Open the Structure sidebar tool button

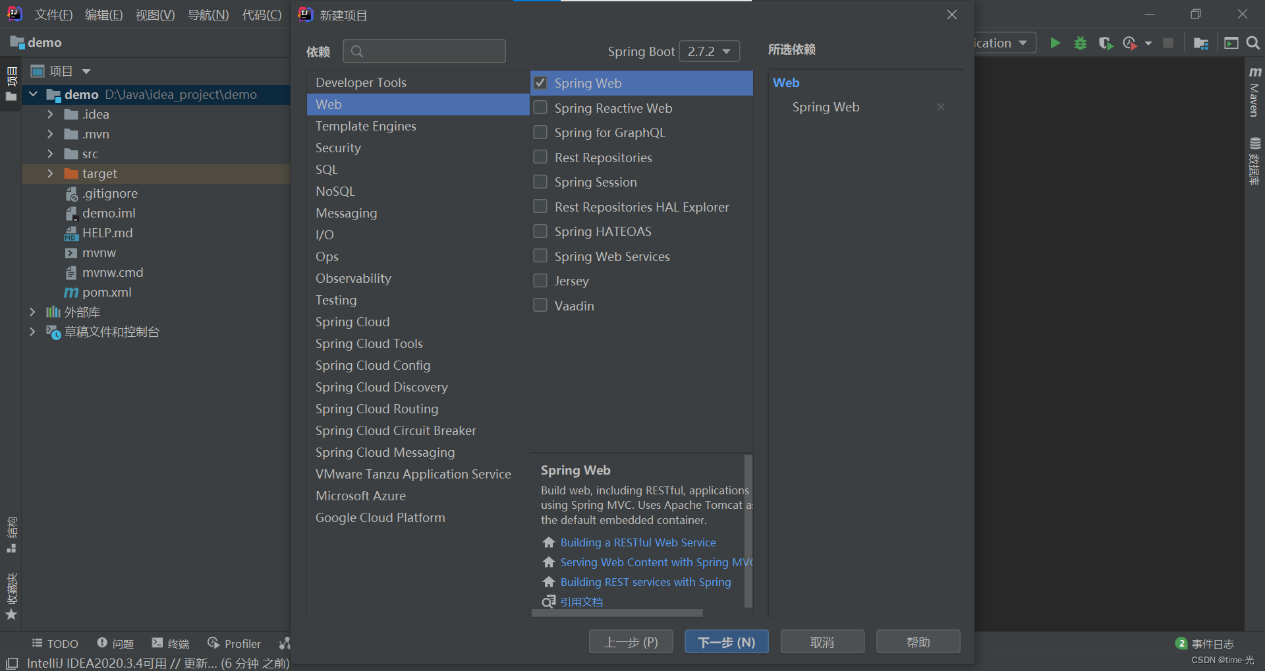[x=11, y=535]
